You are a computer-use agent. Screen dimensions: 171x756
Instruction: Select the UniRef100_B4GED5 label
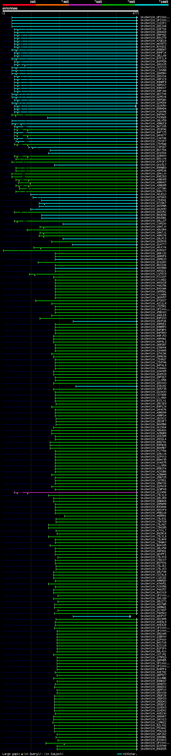coord(153,749)
